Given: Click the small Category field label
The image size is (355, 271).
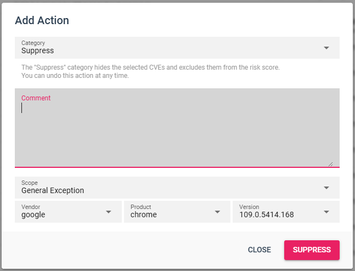Looking at the screenshot, I should [33, 43].
